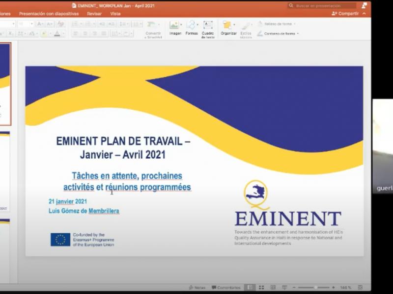Toggle the Comentarios pane
Image resolution: width=393 pixels, height=294 pixels.
pos(226,288)
